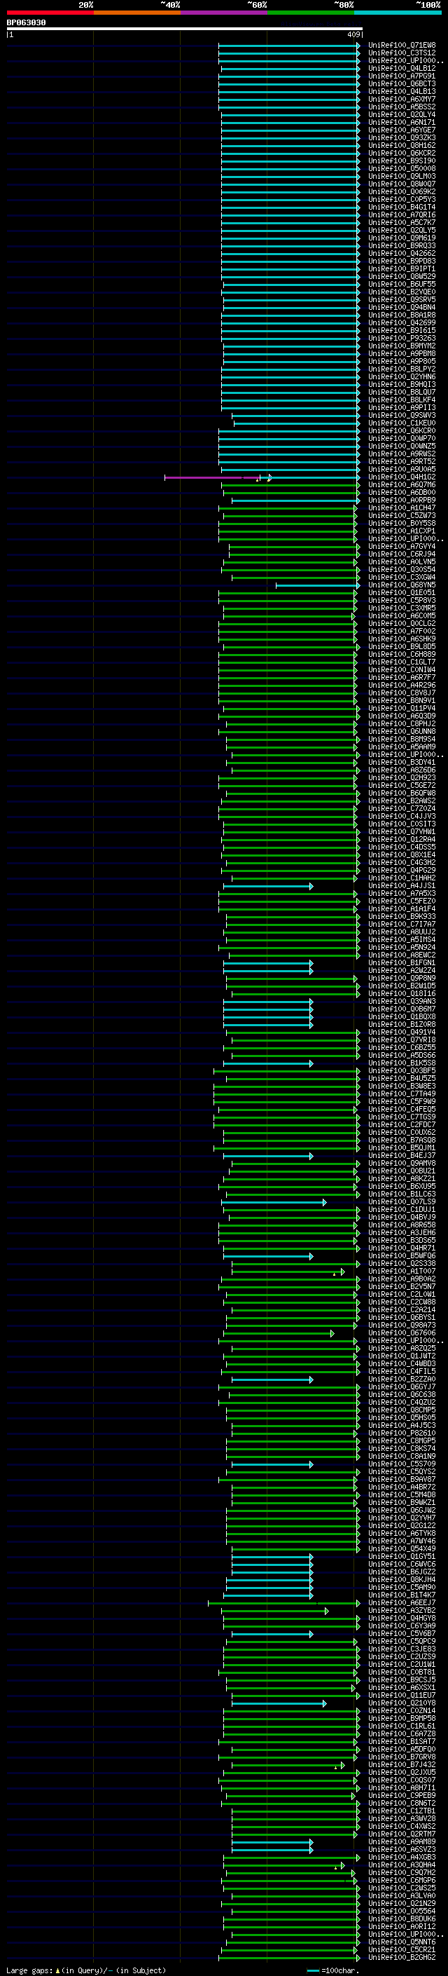Select hit label UniRef100_B6XU95

tap(402, 1187)
